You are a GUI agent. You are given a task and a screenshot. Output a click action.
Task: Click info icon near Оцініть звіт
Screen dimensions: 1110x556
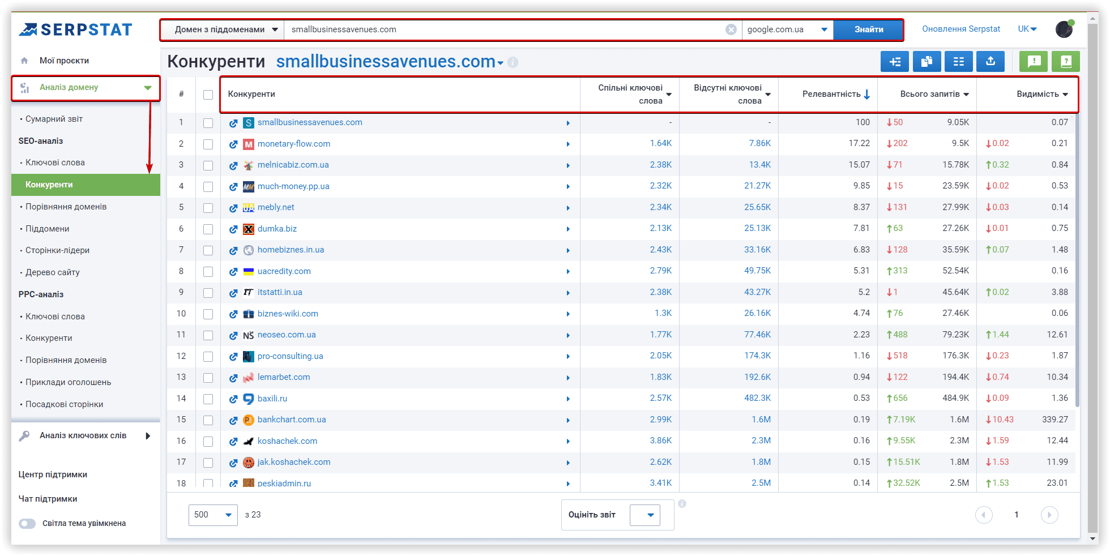pos(682,503)
